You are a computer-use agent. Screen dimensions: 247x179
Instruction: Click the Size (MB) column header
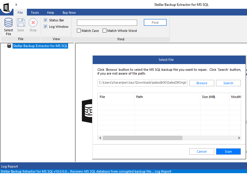[215, 97]
